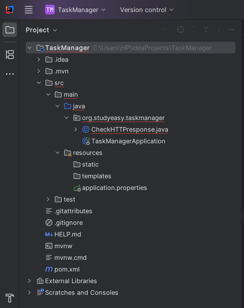Expand CheckHTTPresponse.java node
The image size is (244, 308).
[x=76, y=129]
